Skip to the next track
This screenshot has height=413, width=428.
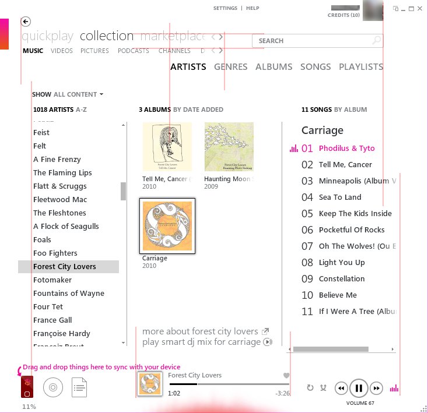(377, 388)
